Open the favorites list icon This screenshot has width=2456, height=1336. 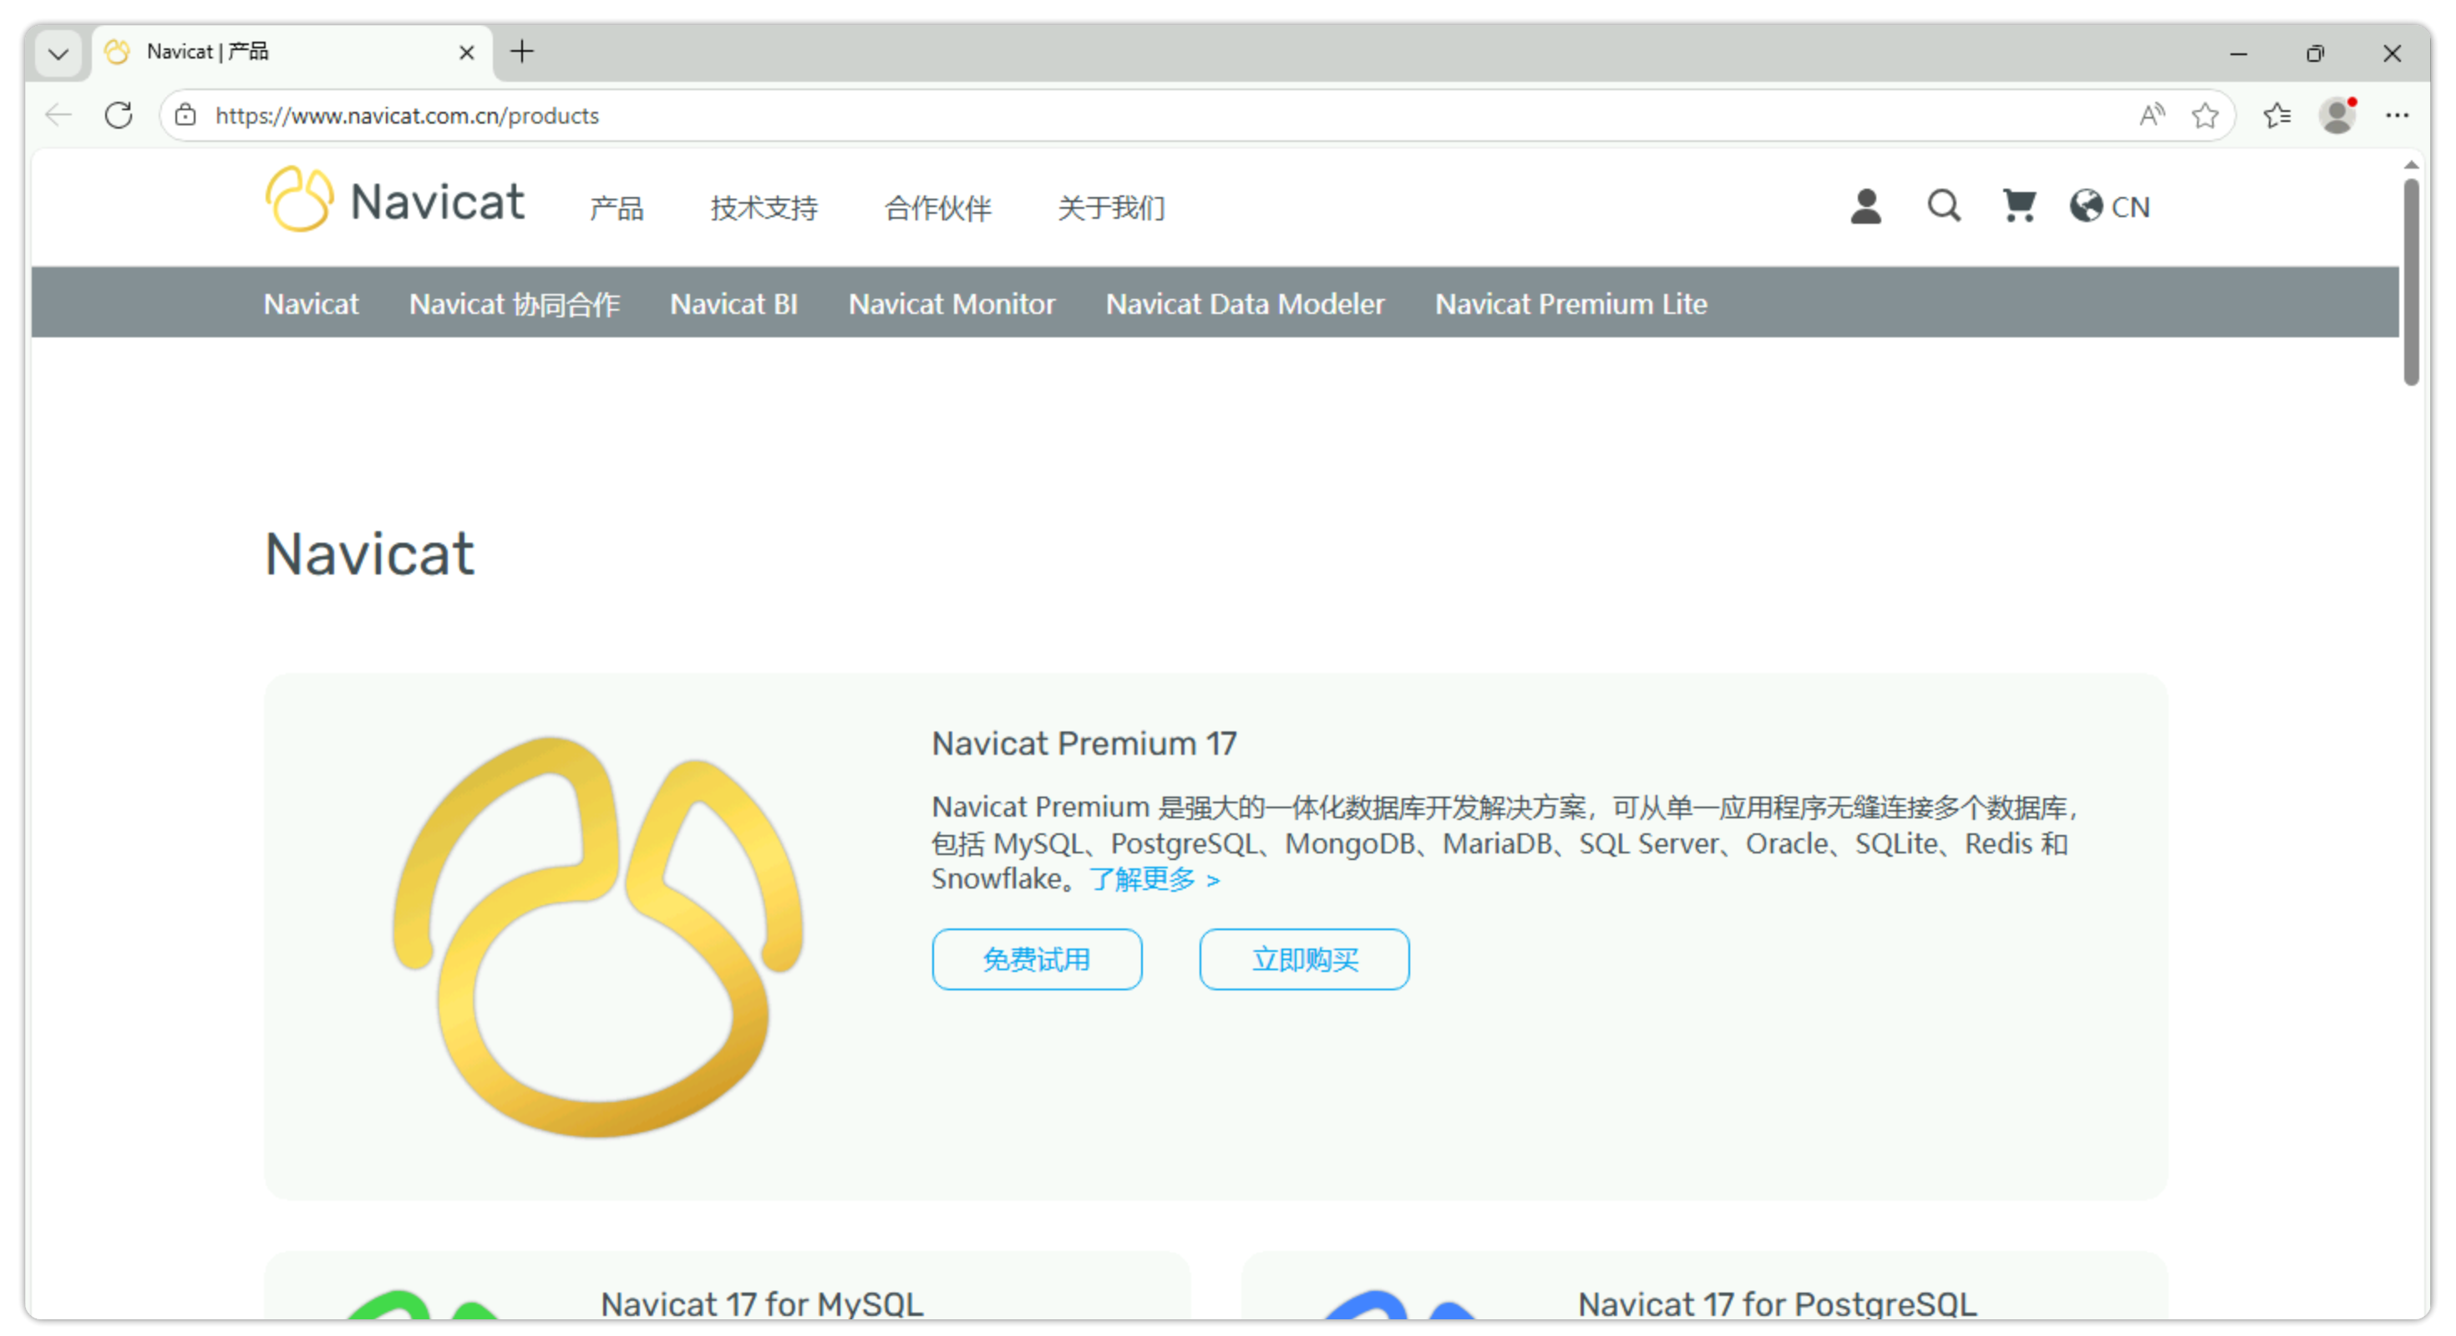[2276, 115]
